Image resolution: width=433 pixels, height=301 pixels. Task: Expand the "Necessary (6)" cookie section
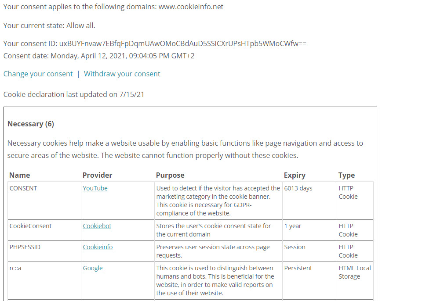(x=30, y=124)
